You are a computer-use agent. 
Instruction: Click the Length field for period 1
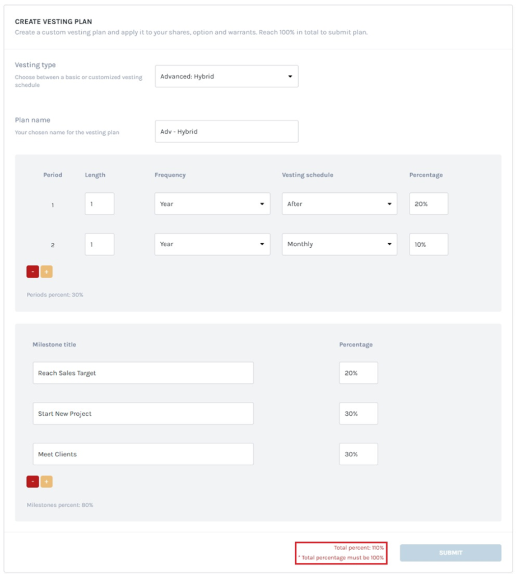click(99, 203)
